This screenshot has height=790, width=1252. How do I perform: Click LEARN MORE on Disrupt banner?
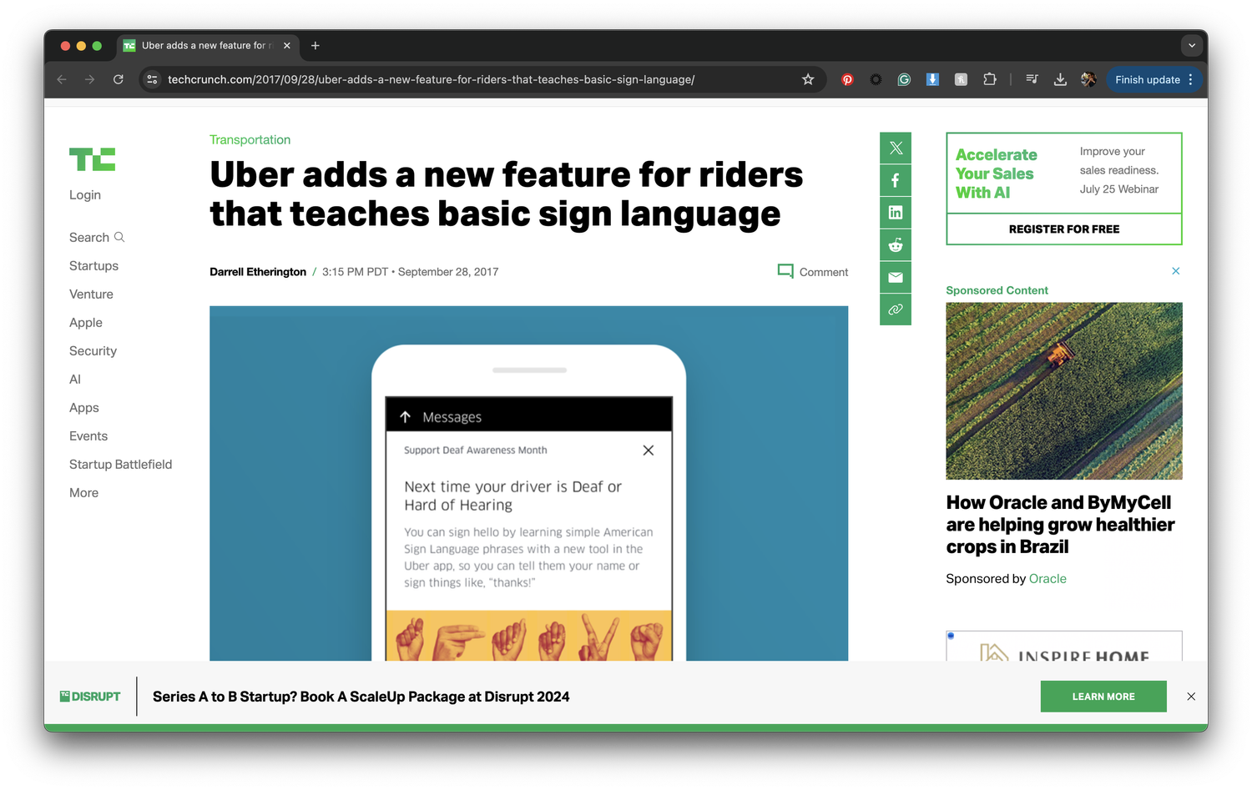tap(1103, 697)
